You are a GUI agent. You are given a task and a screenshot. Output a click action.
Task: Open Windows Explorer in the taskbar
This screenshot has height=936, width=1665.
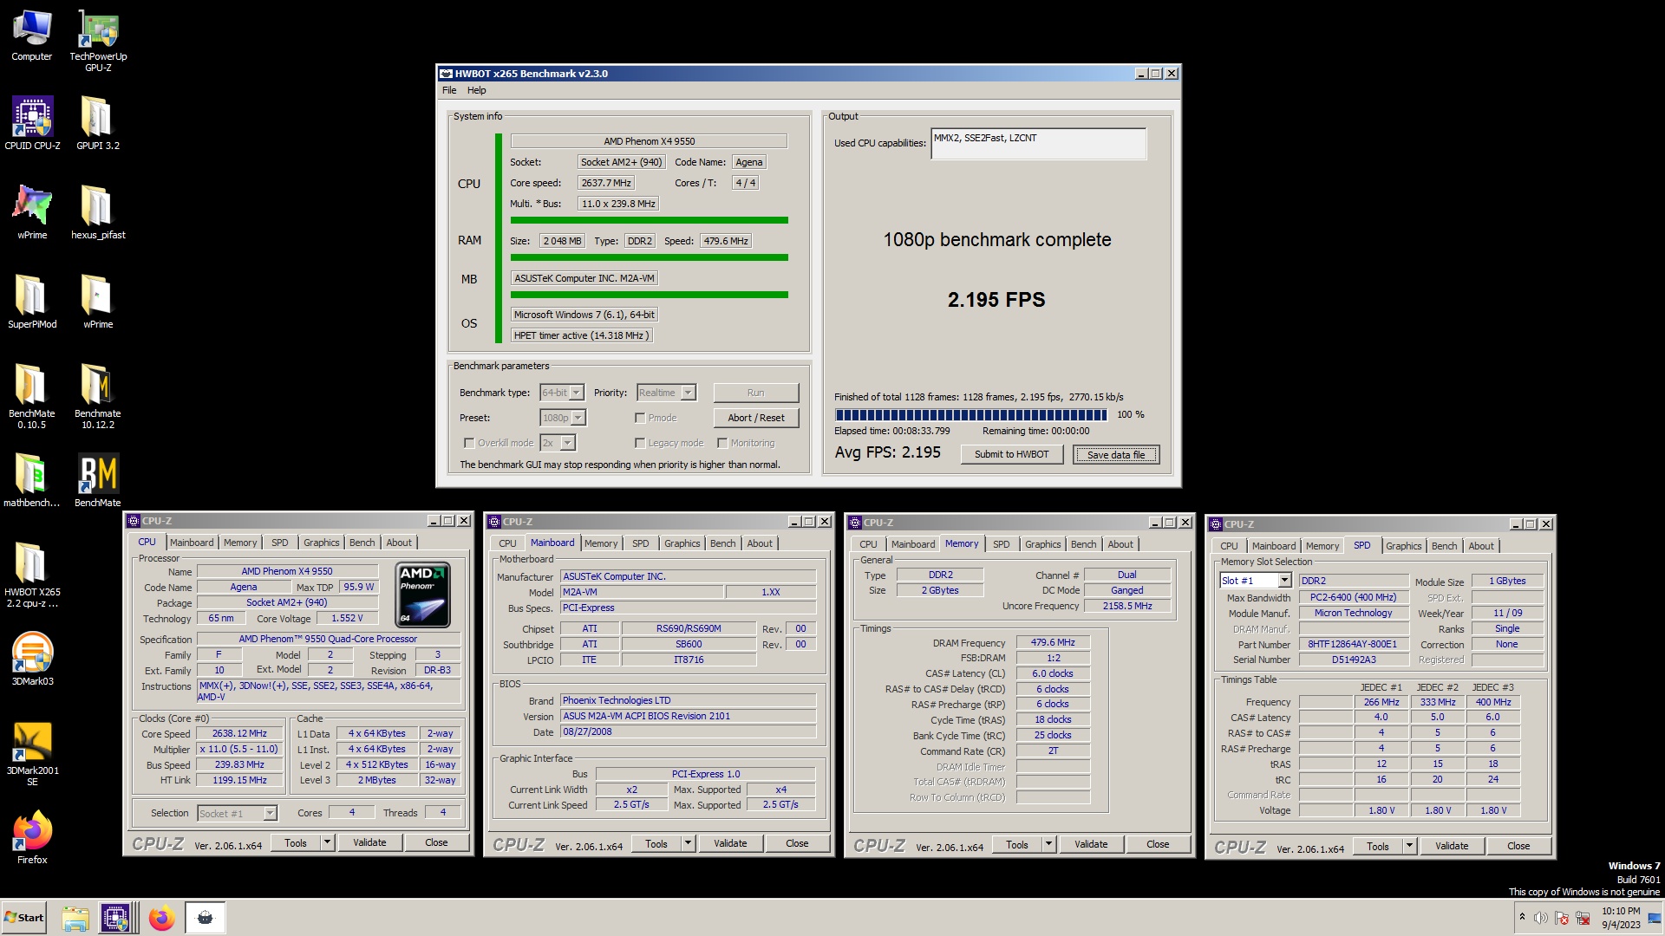coord(75,918)
